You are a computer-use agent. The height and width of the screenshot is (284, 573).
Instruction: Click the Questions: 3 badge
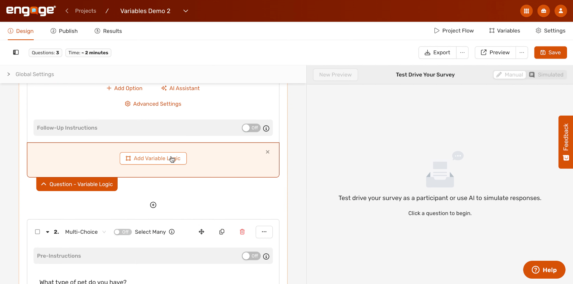pyautogui.click(x=45, y=52)
